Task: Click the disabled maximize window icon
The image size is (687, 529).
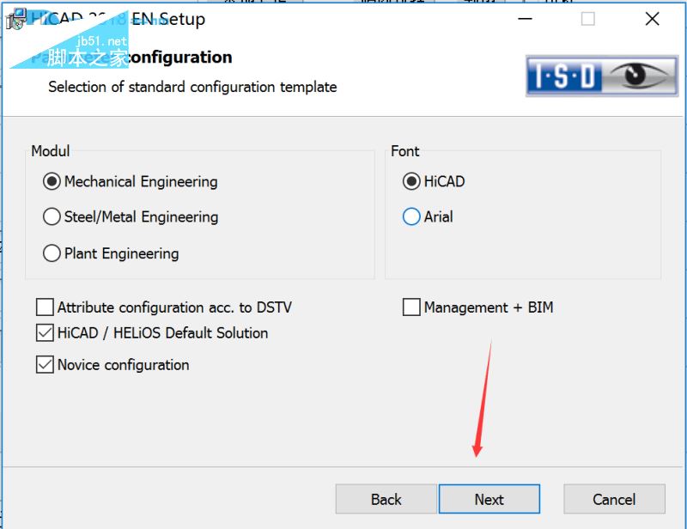Action: [588, 19]
